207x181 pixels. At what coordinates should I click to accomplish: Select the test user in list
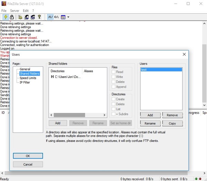pyautogui.click(x=161, y=69)
